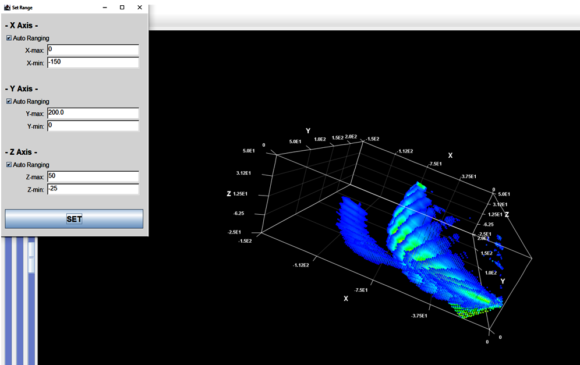Viewport: 580px width, 365px height.
Task: Click the Z-min field showing -25
Action: point(93,189)
